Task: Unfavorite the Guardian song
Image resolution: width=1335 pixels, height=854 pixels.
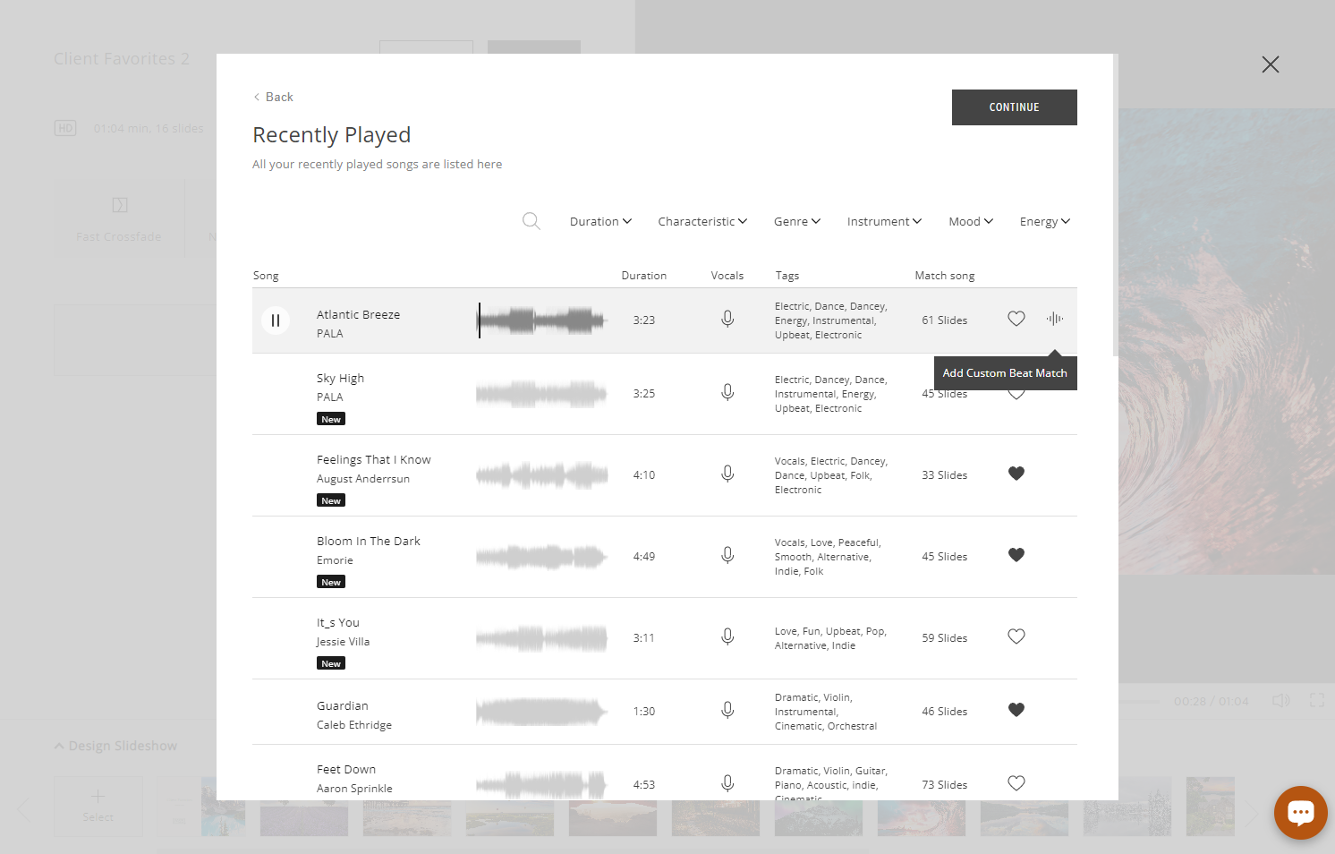Action: tap(1016, 710)
